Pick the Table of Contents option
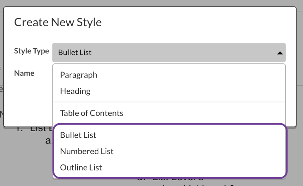303x186 pixels. [x=92, y=113]
